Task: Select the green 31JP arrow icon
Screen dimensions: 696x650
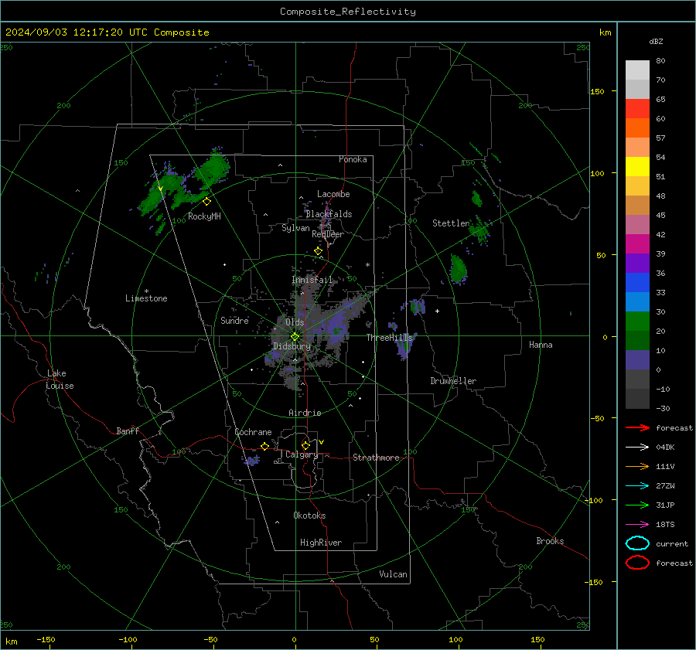Action: point(637,505)
